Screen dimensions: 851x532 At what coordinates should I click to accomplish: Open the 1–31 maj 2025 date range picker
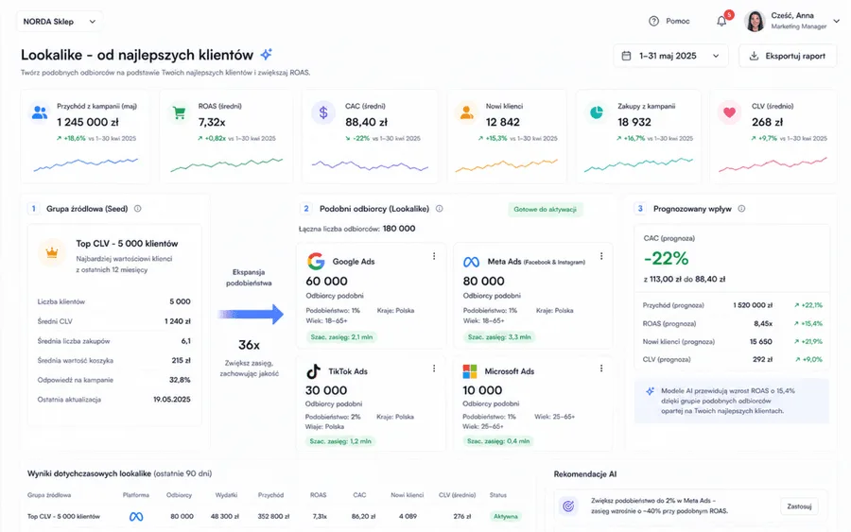(670, 56)
